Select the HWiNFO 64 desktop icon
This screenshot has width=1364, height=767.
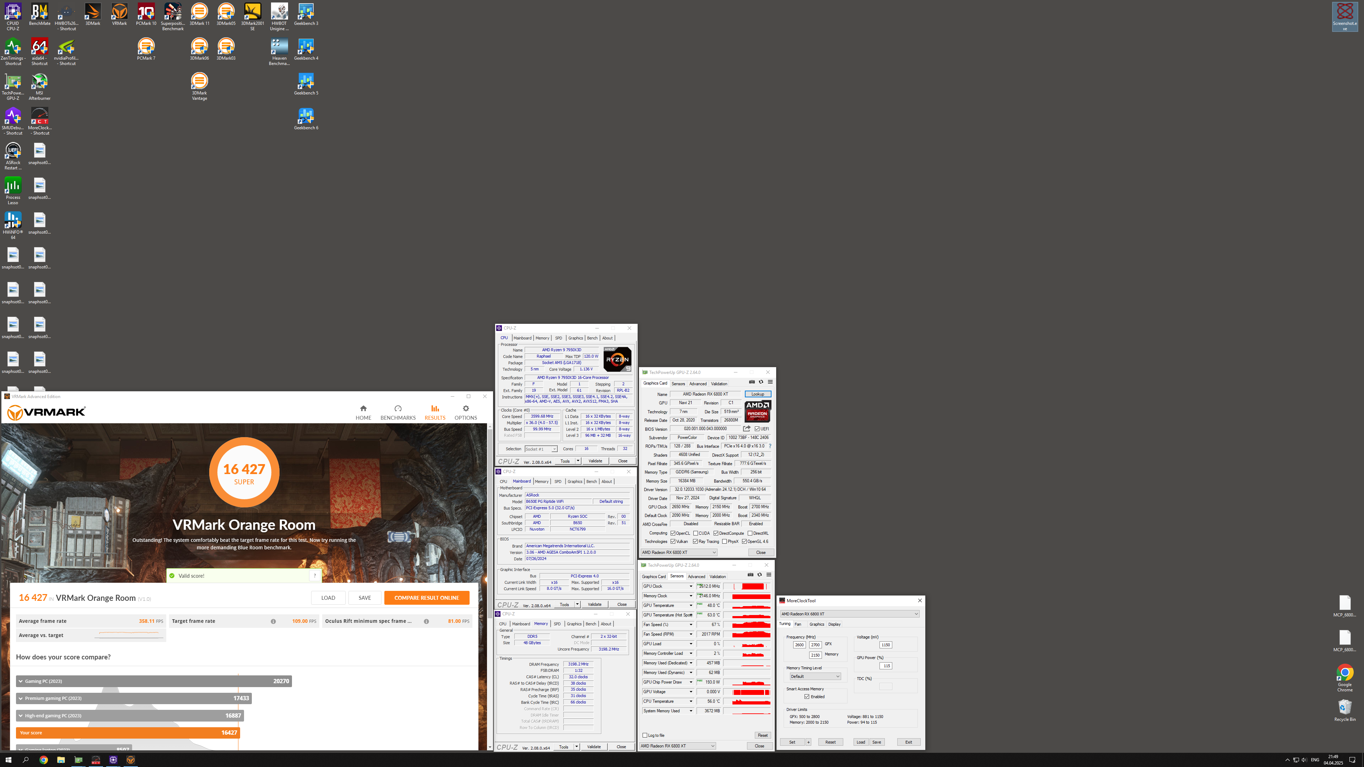coord(13,226)
